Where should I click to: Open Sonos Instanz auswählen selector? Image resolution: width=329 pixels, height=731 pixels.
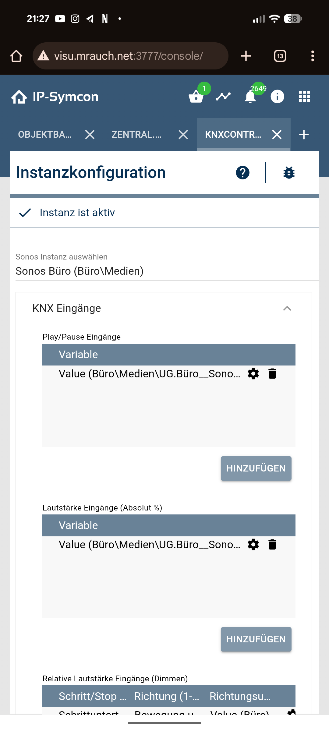(164, 271)
